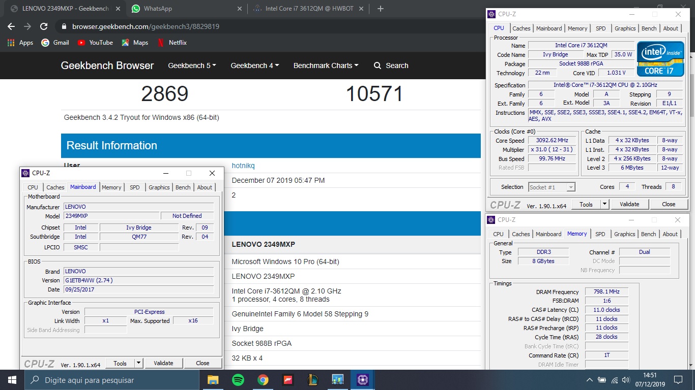Open the Maps bookmark

coord(135,43)
